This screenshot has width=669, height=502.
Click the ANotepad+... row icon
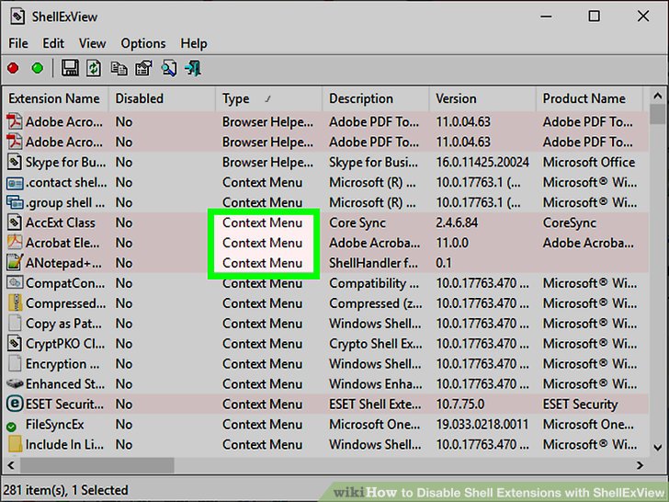pos(15,263)
